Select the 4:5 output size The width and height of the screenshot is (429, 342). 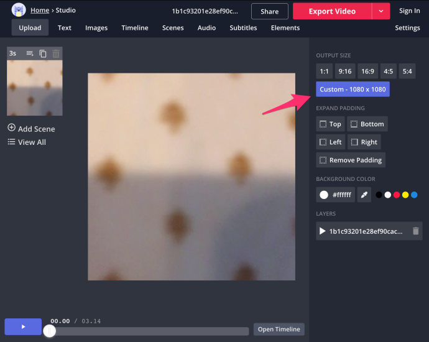[388, 71]
